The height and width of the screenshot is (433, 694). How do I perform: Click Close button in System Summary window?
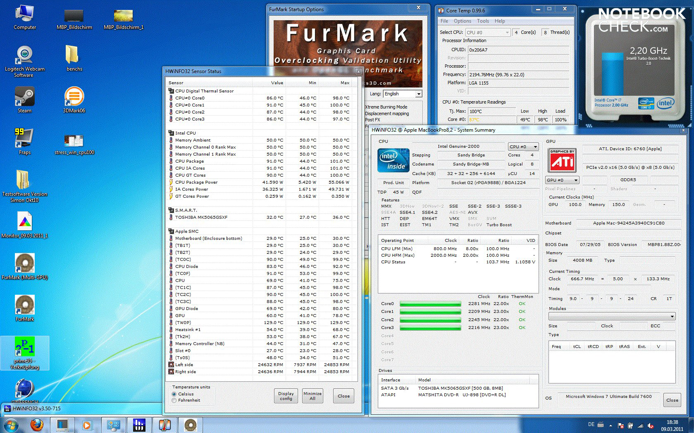pyautogui.click(x=672, y=400)
